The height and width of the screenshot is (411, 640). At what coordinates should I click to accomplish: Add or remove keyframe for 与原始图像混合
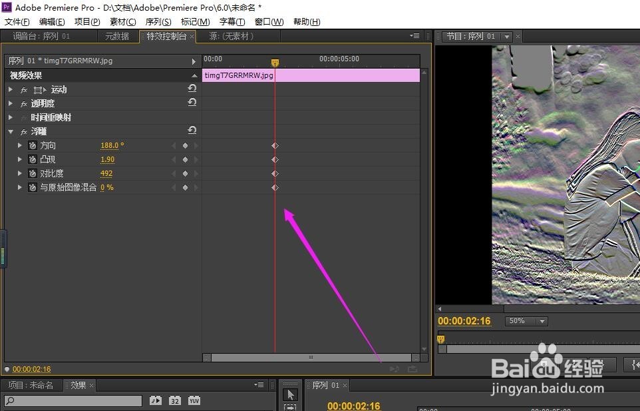(x=186, y=187)
